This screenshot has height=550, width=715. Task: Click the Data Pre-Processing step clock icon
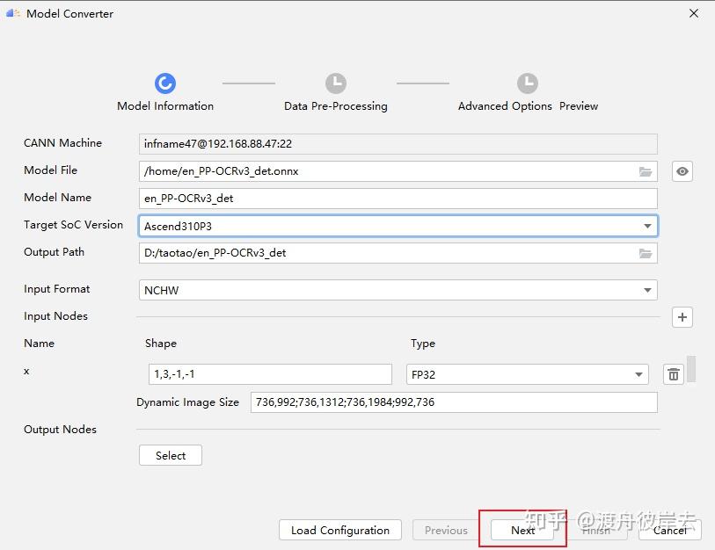(336, 83)
